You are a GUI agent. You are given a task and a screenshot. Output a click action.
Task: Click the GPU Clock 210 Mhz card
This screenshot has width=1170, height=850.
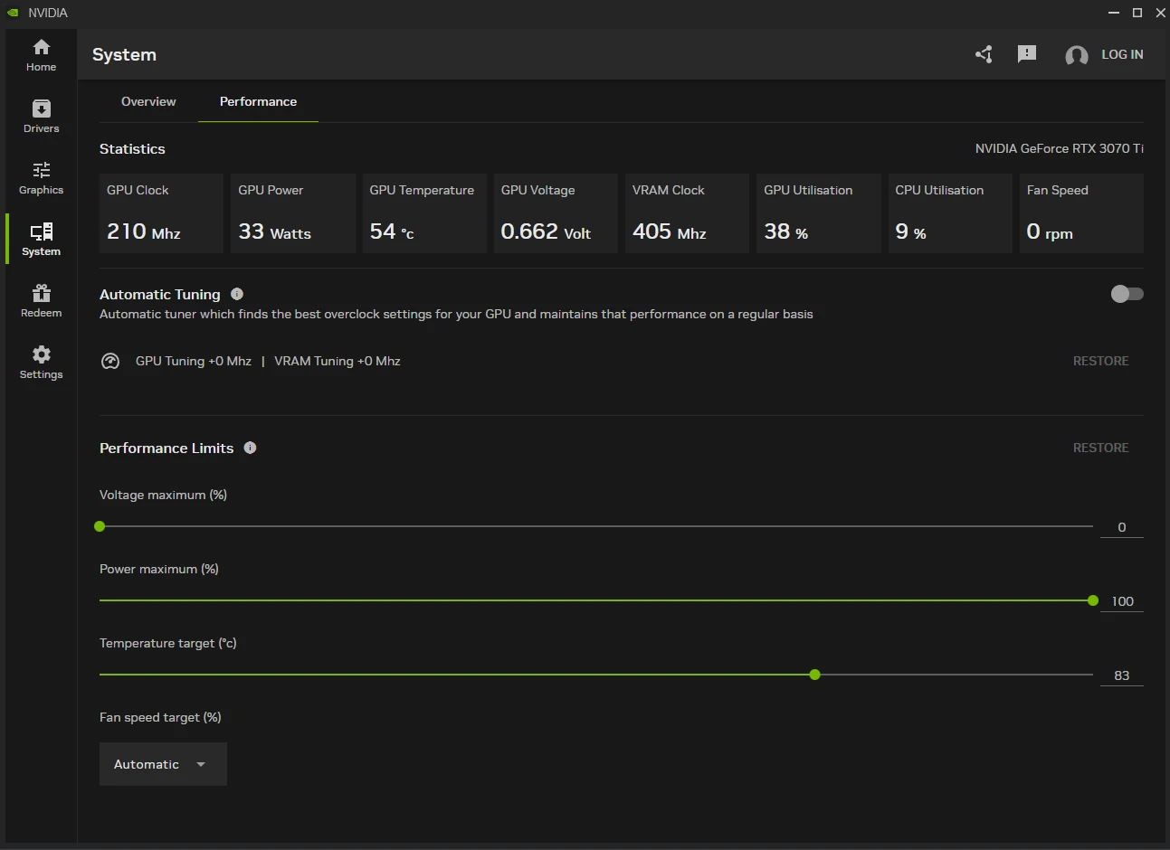[x=161, y=213]
